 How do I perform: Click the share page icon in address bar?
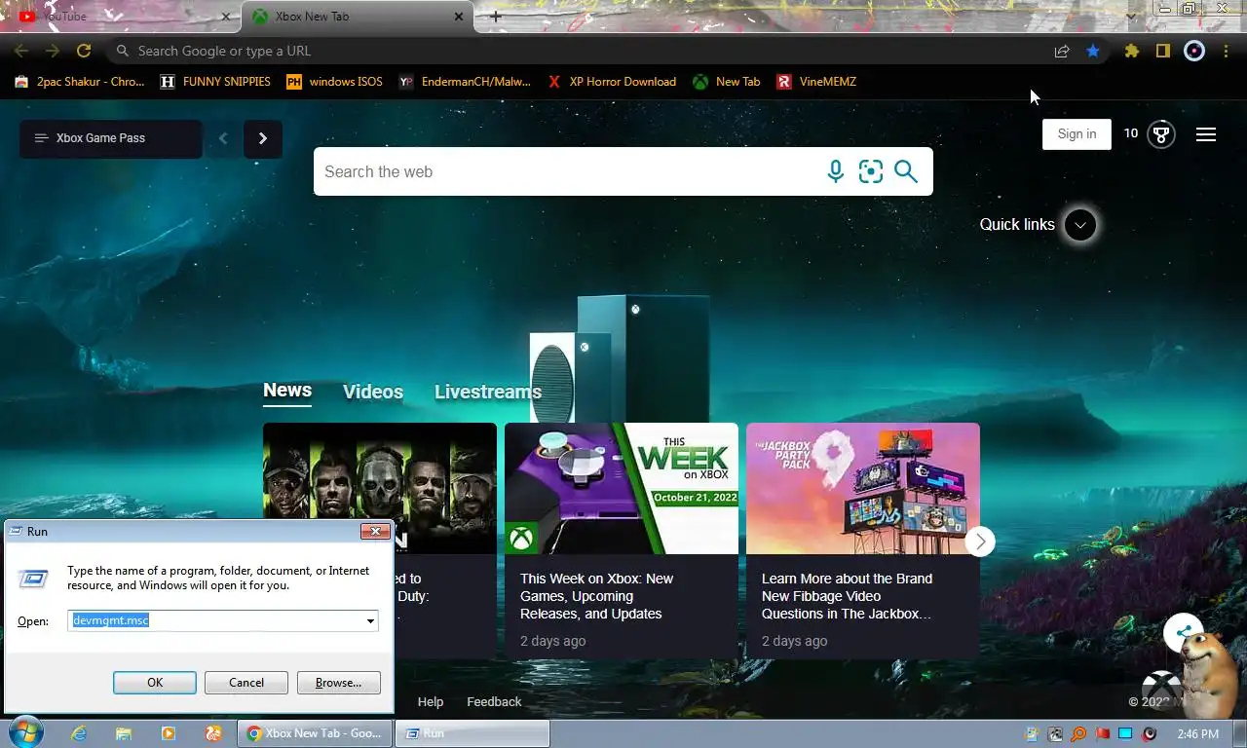pyautogui.click(x=1062, y=51)
